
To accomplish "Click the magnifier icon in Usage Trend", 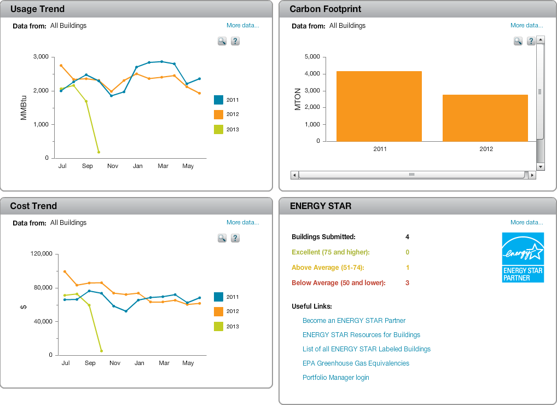I will (x=222, y=41).
